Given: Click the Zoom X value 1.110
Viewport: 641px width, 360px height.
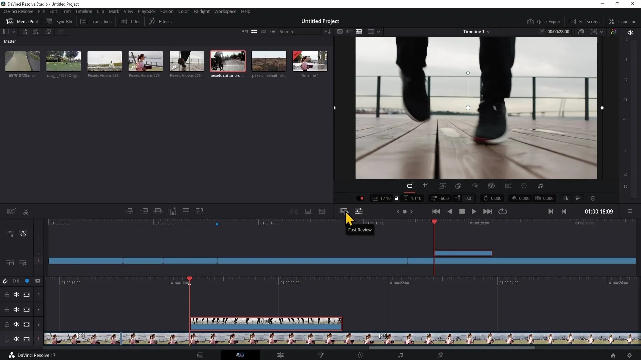Looking at the screenshot, I should pyautogui.click(x=385, y=198).
